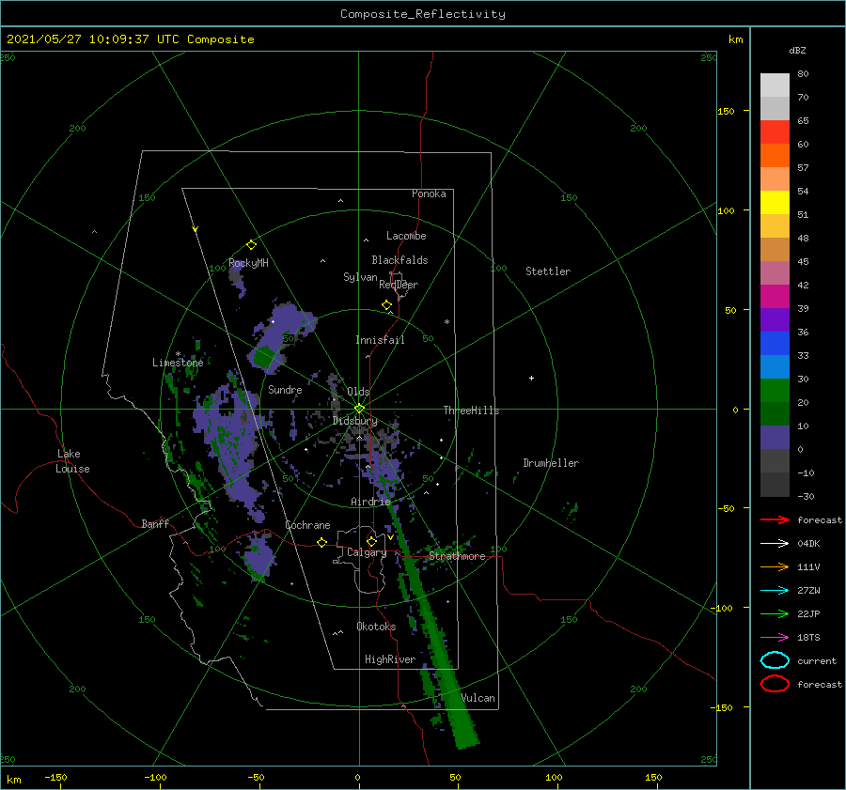The height and width of the screenshot is (790, 846).
Task: Select the red 65 dBZ color swatch
Action: pos(775,132)
